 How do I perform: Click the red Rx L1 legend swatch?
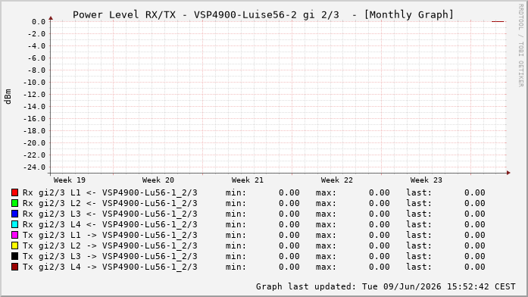pos(14,192)
